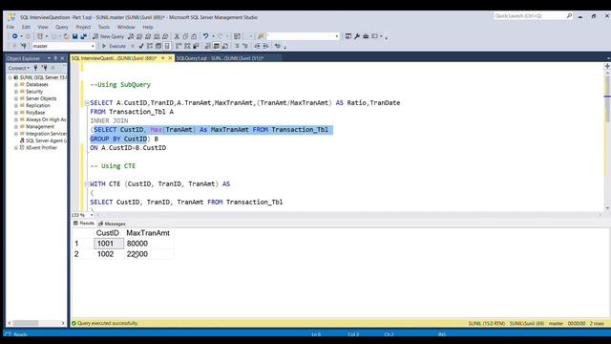Select the Results tab

[x=84, y=224]
